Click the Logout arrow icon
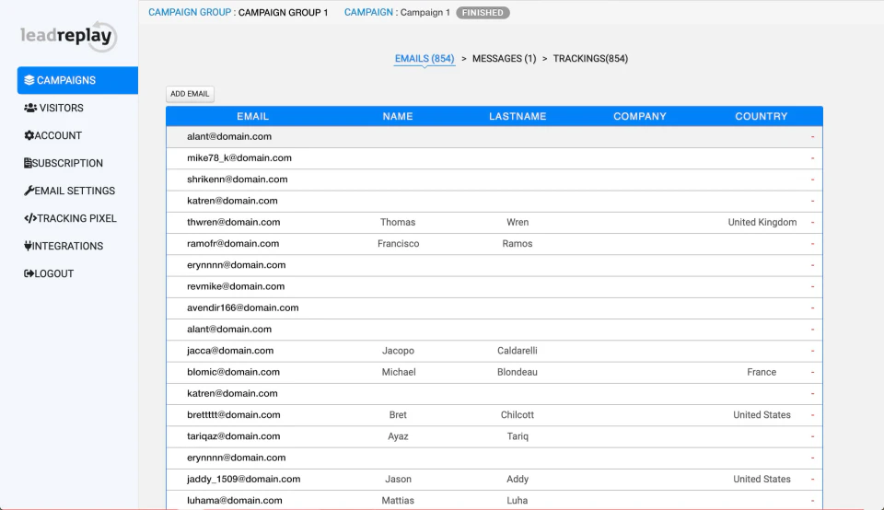 coord(29,273)
